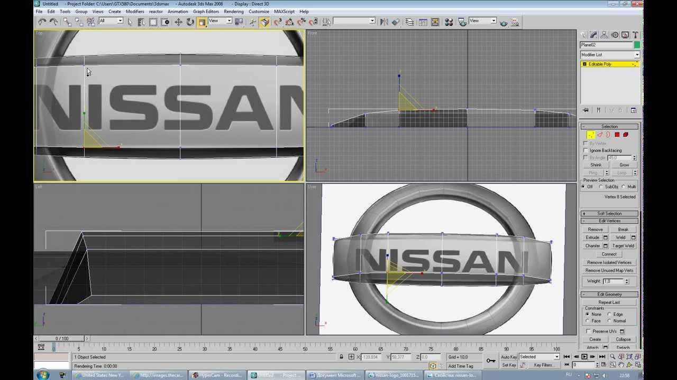This screenshot has width=677, height=380.
Task: Enable Preserve UVs checkbox
Action: (589, 331)
